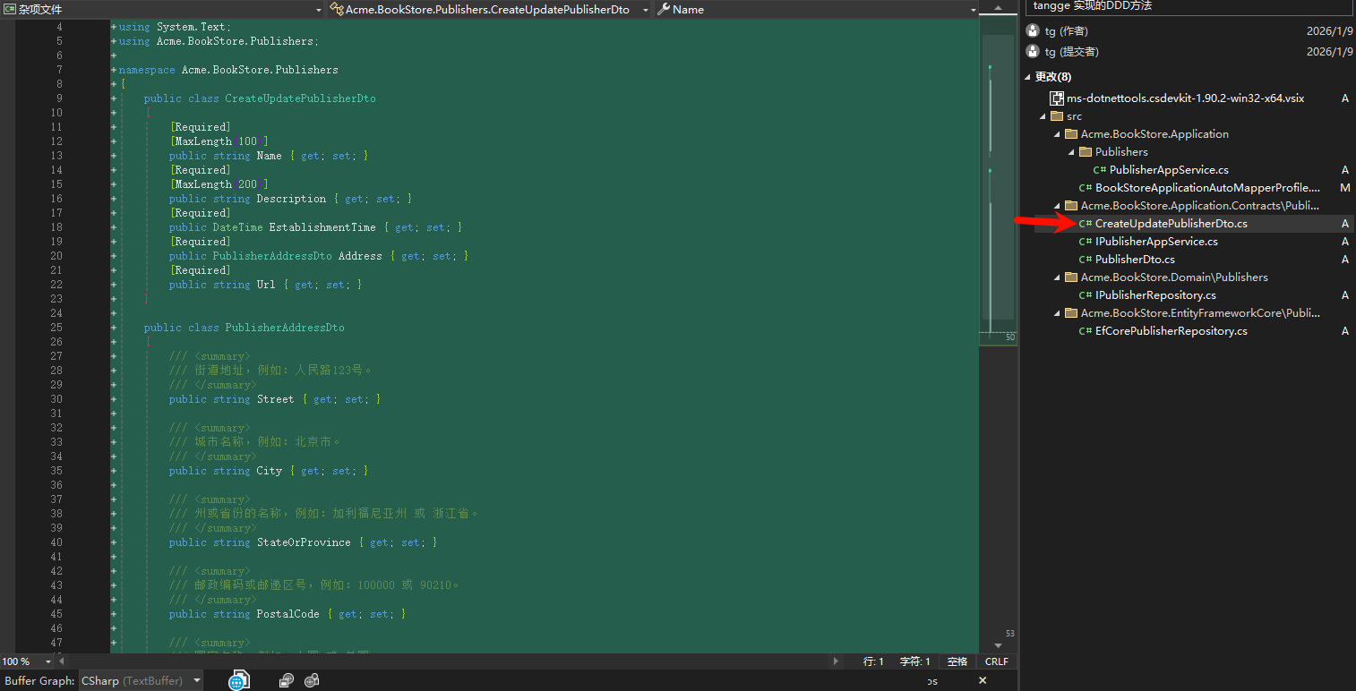The height and width of the screenshot is (691, 1356).
Task: Open the 杂项文件 project dropdown
Action: pos(162,9)
